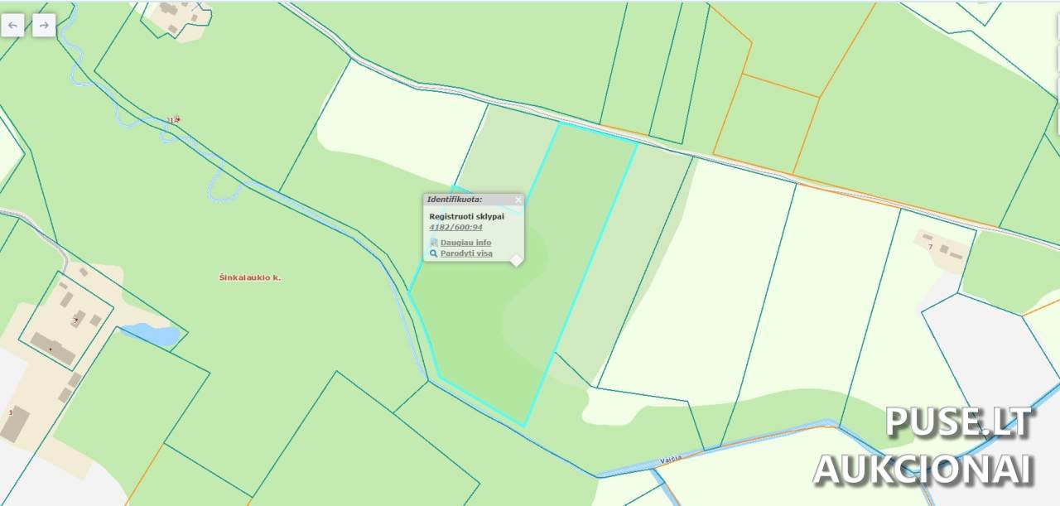The width and height of the screenshot is (1060, 506).
Task: Click address marker 11 near the stream
Action: coord(172,120)
